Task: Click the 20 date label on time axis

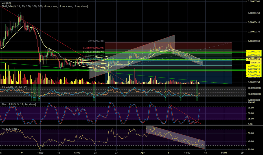Action: [x=242, y=153]
